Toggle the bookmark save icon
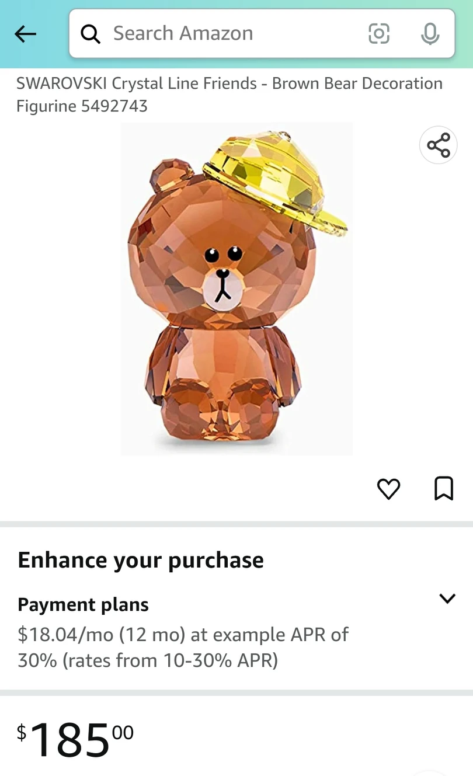This screenshot has height=776, width=473. tap(444, 489)
